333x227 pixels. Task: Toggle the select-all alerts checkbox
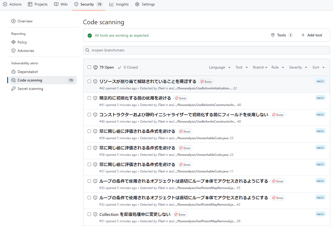(89, 67)
